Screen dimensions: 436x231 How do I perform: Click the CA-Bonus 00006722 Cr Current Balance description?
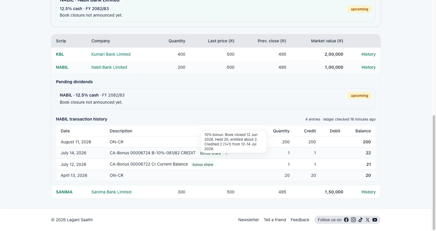click(149, 164)
